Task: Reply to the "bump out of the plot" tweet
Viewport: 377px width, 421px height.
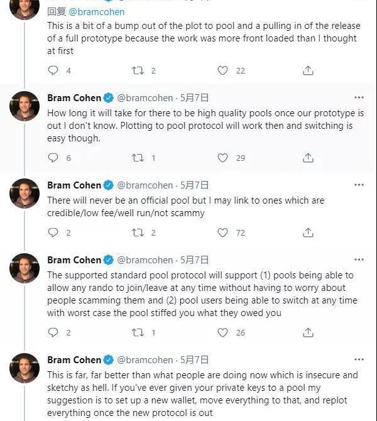Action: click(53, 71)
